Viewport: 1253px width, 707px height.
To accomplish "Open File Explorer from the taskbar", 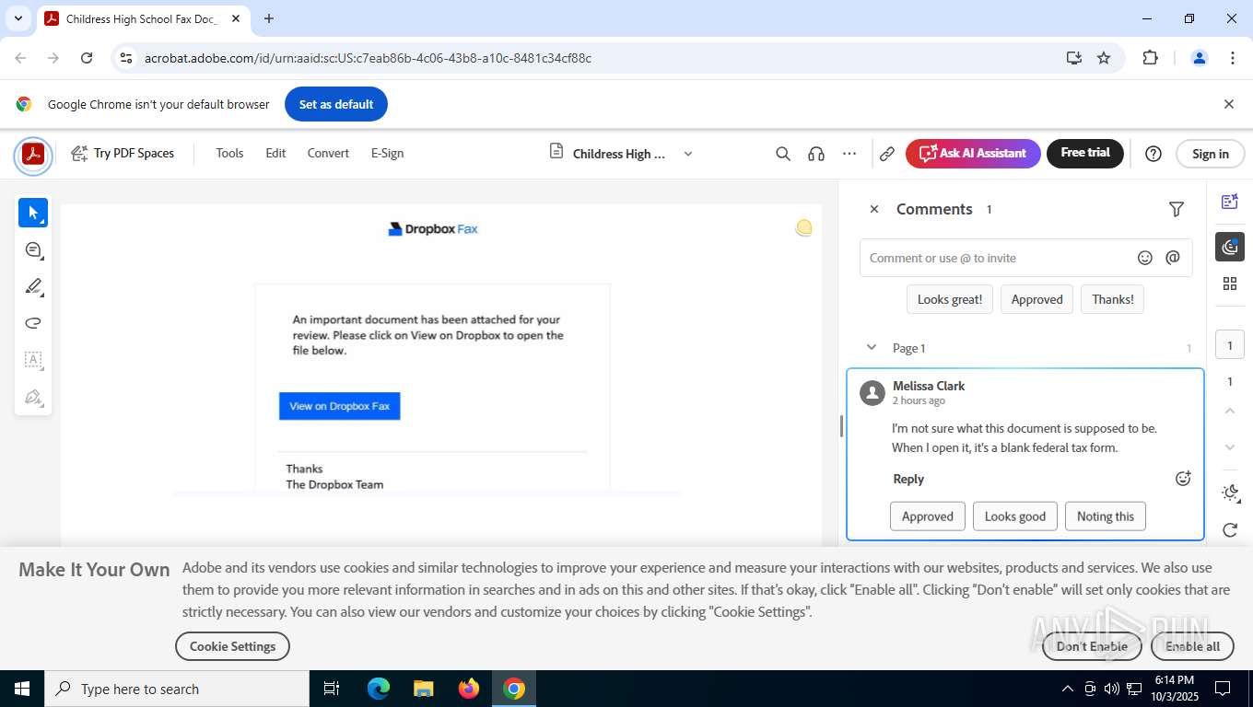I will (424, 689).
